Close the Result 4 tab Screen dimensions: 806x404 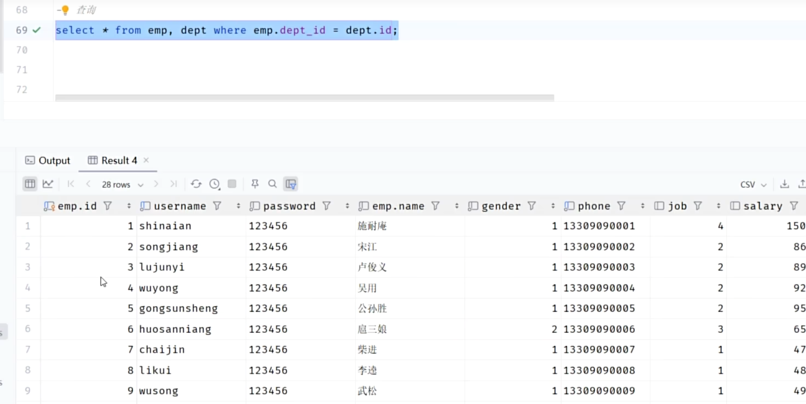click(146, 160)
